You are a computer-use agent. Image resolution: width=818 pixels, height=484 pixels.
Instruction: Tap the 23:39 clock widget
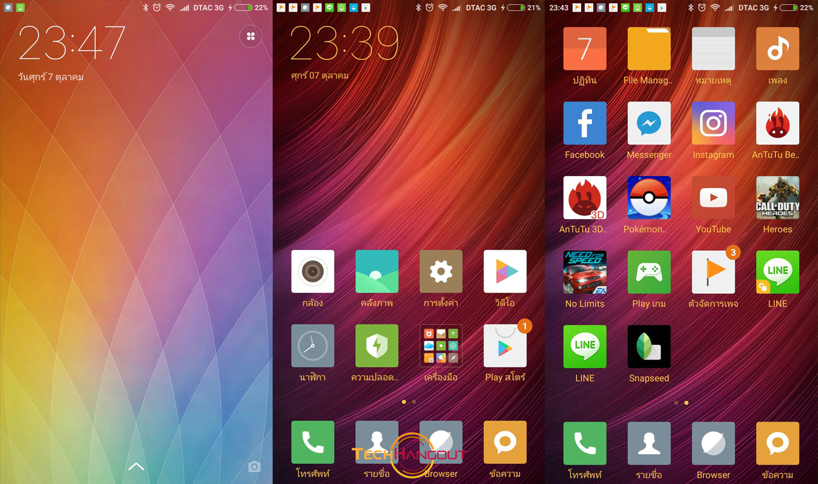click(344, 44)
